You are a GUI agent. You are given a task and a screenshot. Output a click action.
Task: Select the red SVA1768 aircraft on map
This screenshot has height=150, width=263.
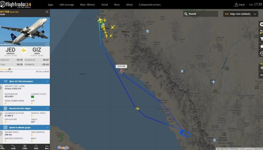click(121, 72)
